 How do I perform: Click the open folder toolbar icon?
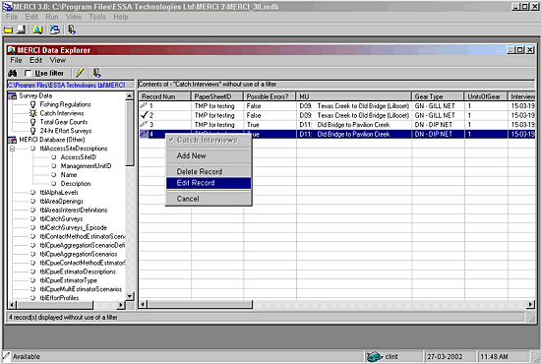[8, 30]
